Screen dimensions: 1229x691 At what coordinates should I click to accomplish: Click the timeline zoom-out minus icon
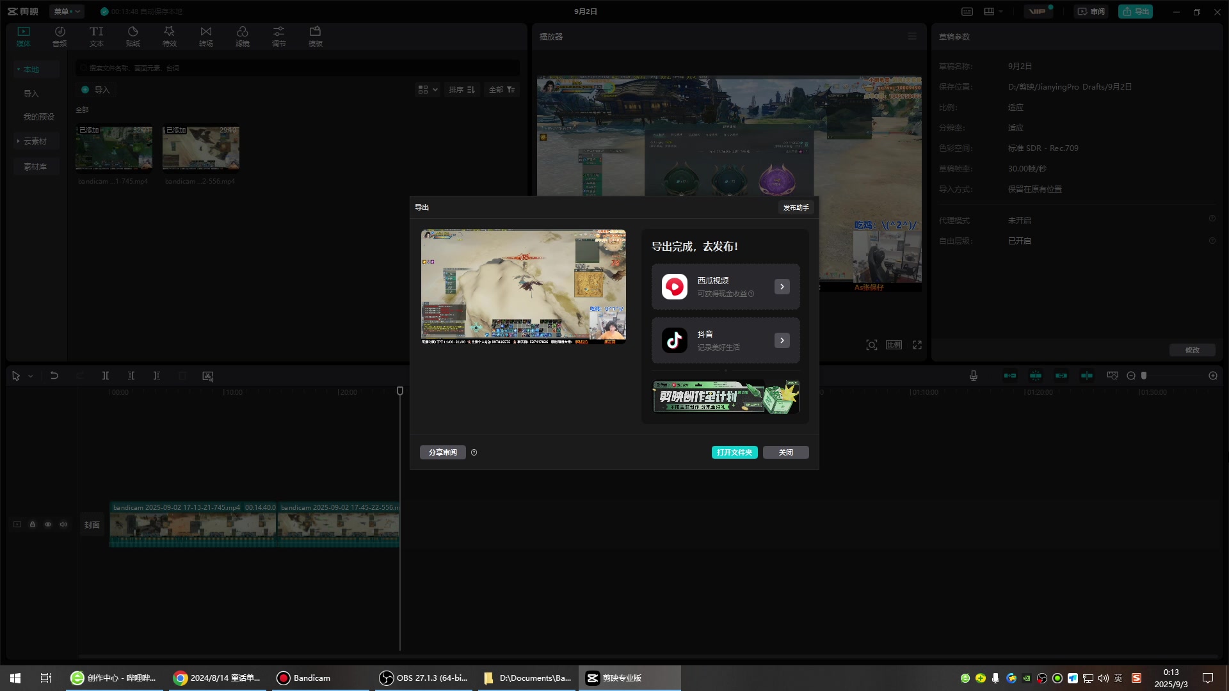1131,376
